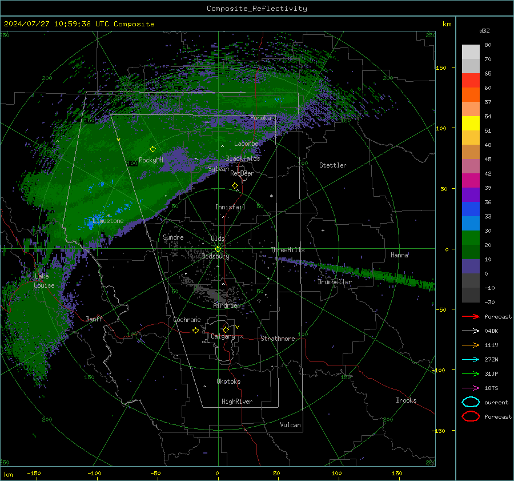
Task: Click the Drumheller town label
Action: point(335,282)
